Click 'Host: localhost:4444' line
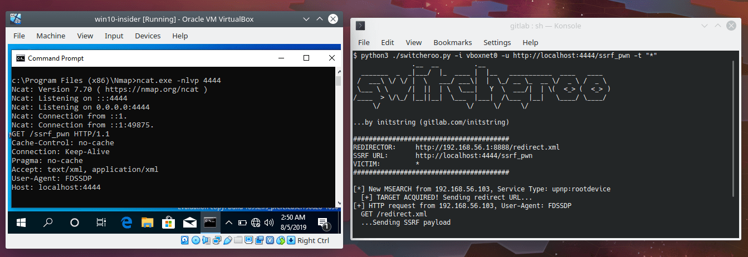Screen dimensions: 748x257 pos(56,187)
